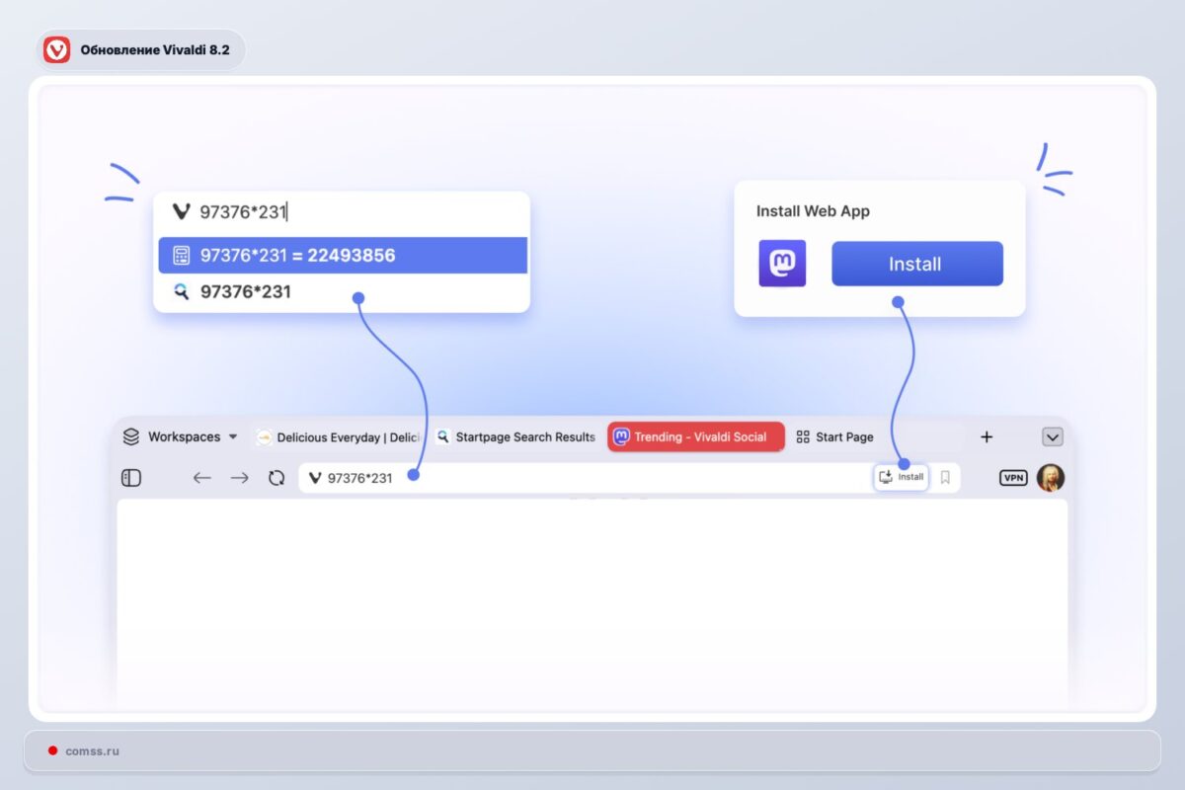Open the Start Page tab

(834, 436)
